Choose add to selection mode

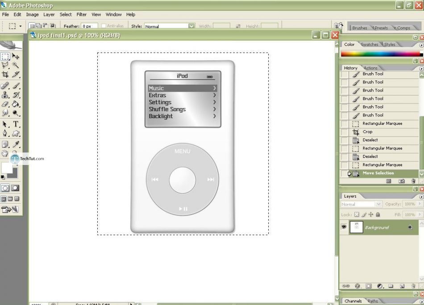point(39,26)
